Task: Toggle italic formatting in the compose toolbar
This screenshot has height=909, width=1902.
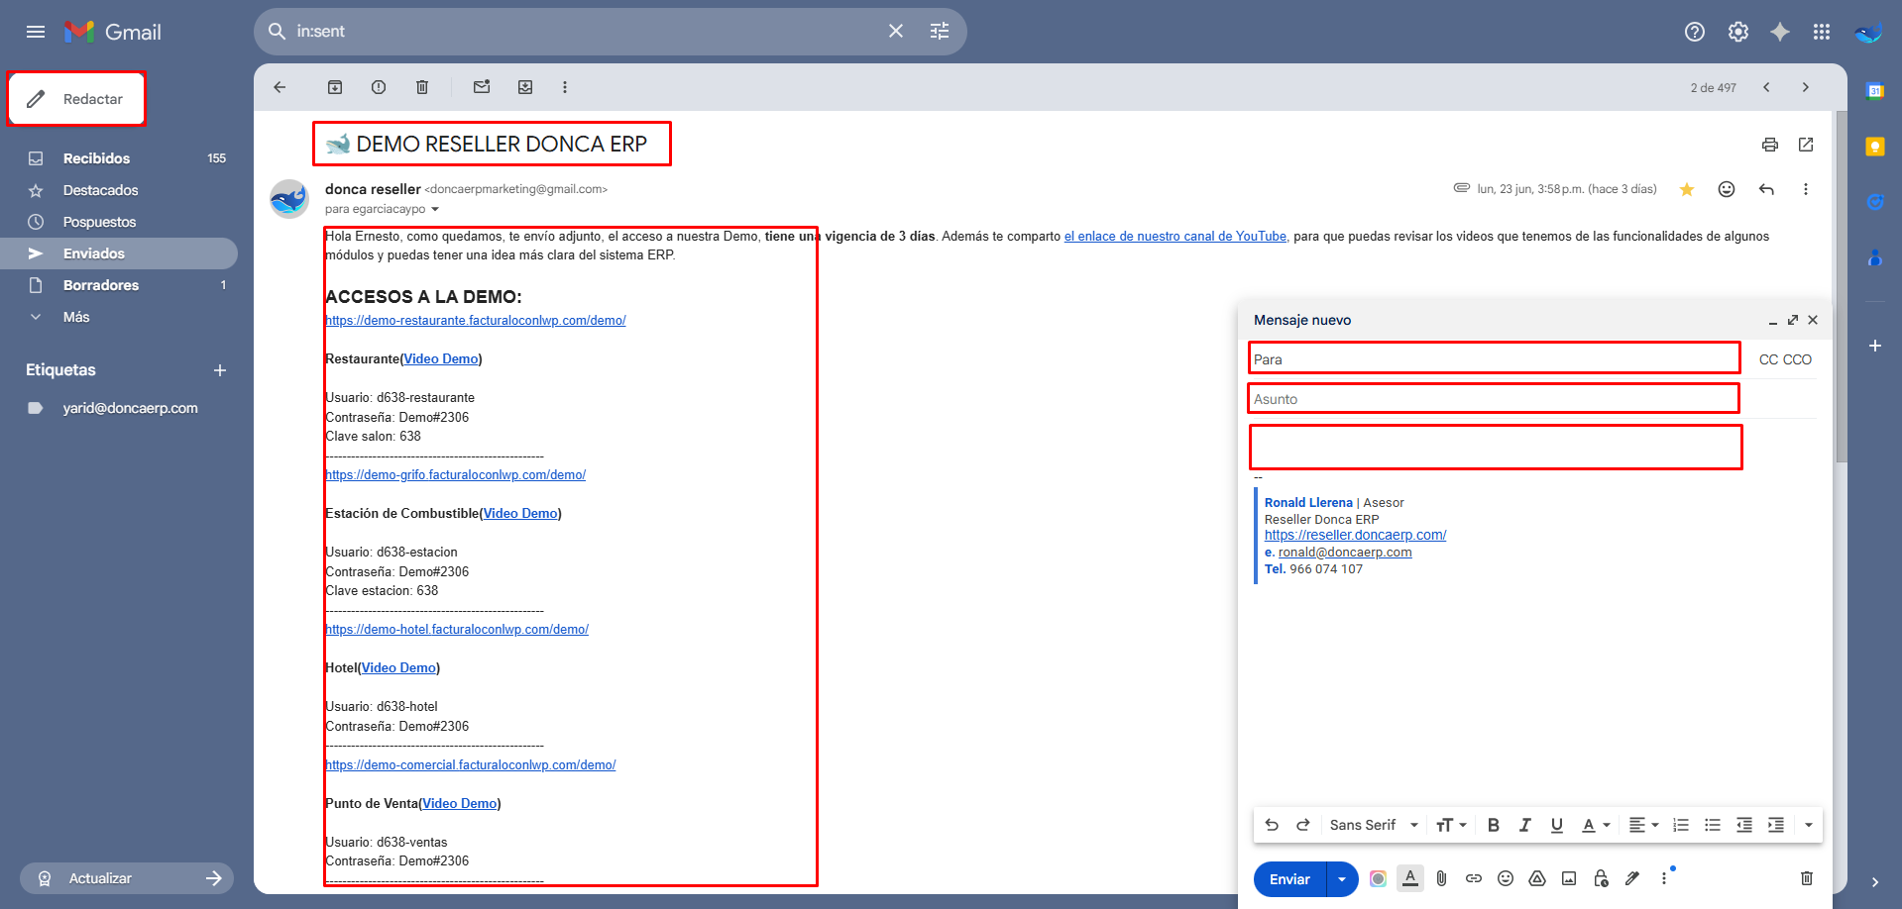Action: click(x=1525, y=825)
